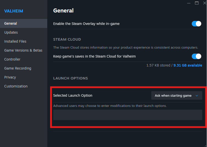Viewport: 207px width, 147px height.
Task: Go to Game Versions & Betas
Action: [x=23, y=50]
